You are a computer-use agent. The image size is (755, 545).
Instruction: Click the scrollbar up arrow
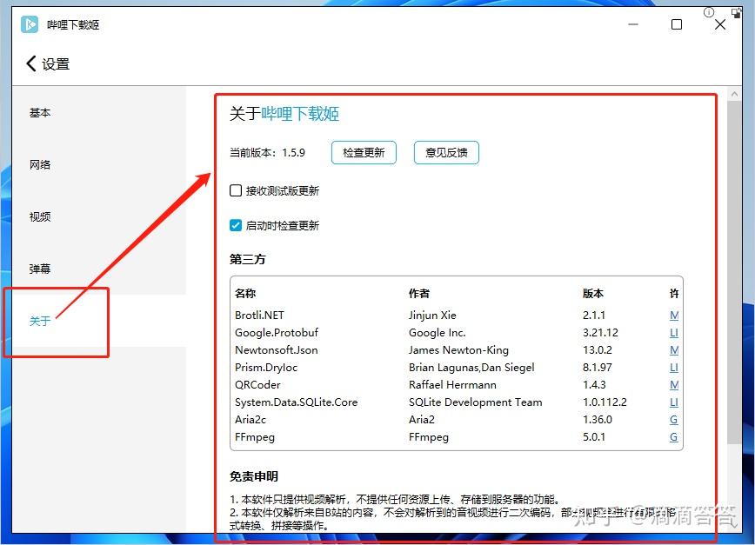point(734,94)
